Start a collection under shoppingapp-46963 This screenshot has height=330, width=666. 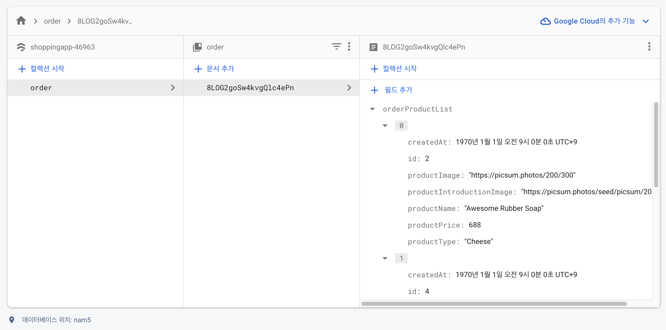[41, 69]
